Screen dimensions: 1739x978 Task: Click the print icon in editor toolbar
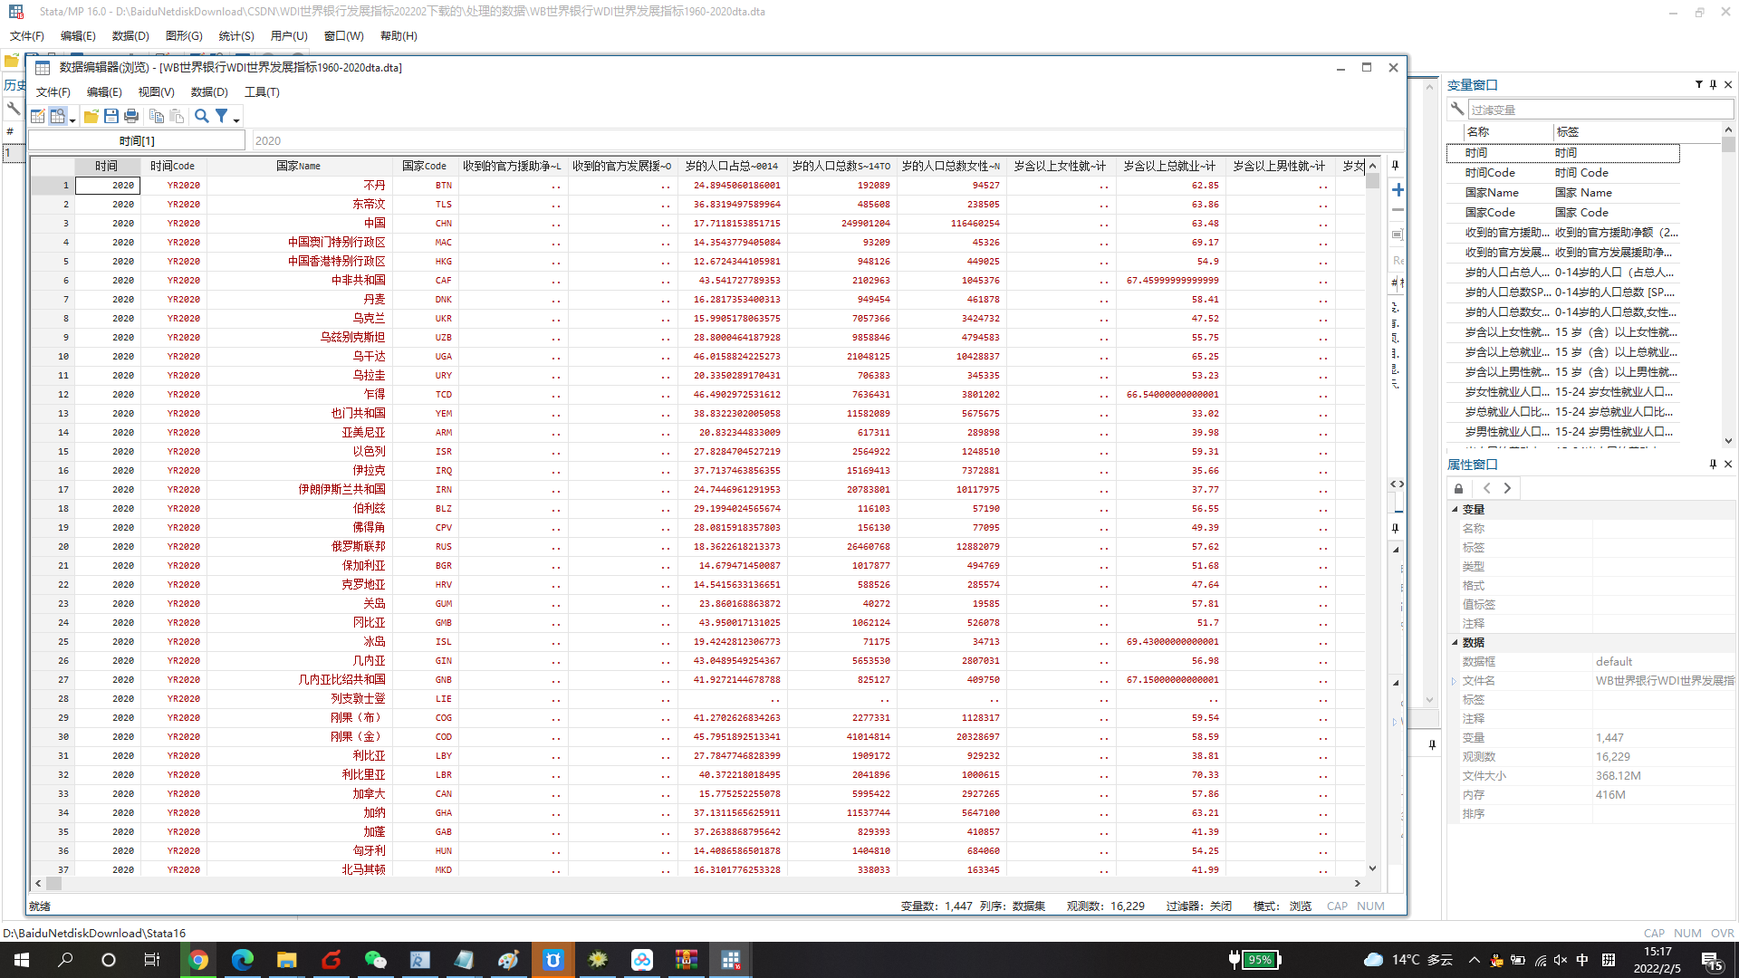[131, 116]
